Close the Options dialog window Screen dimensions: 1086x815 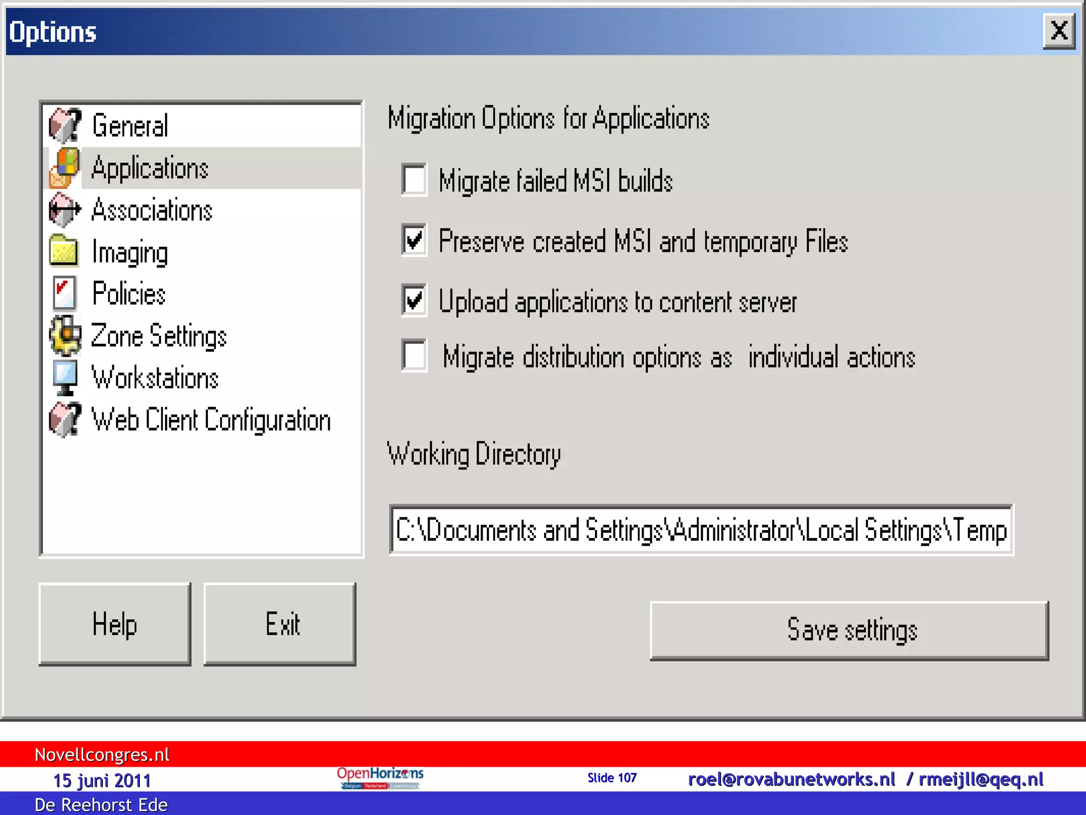coord(1059,31)
